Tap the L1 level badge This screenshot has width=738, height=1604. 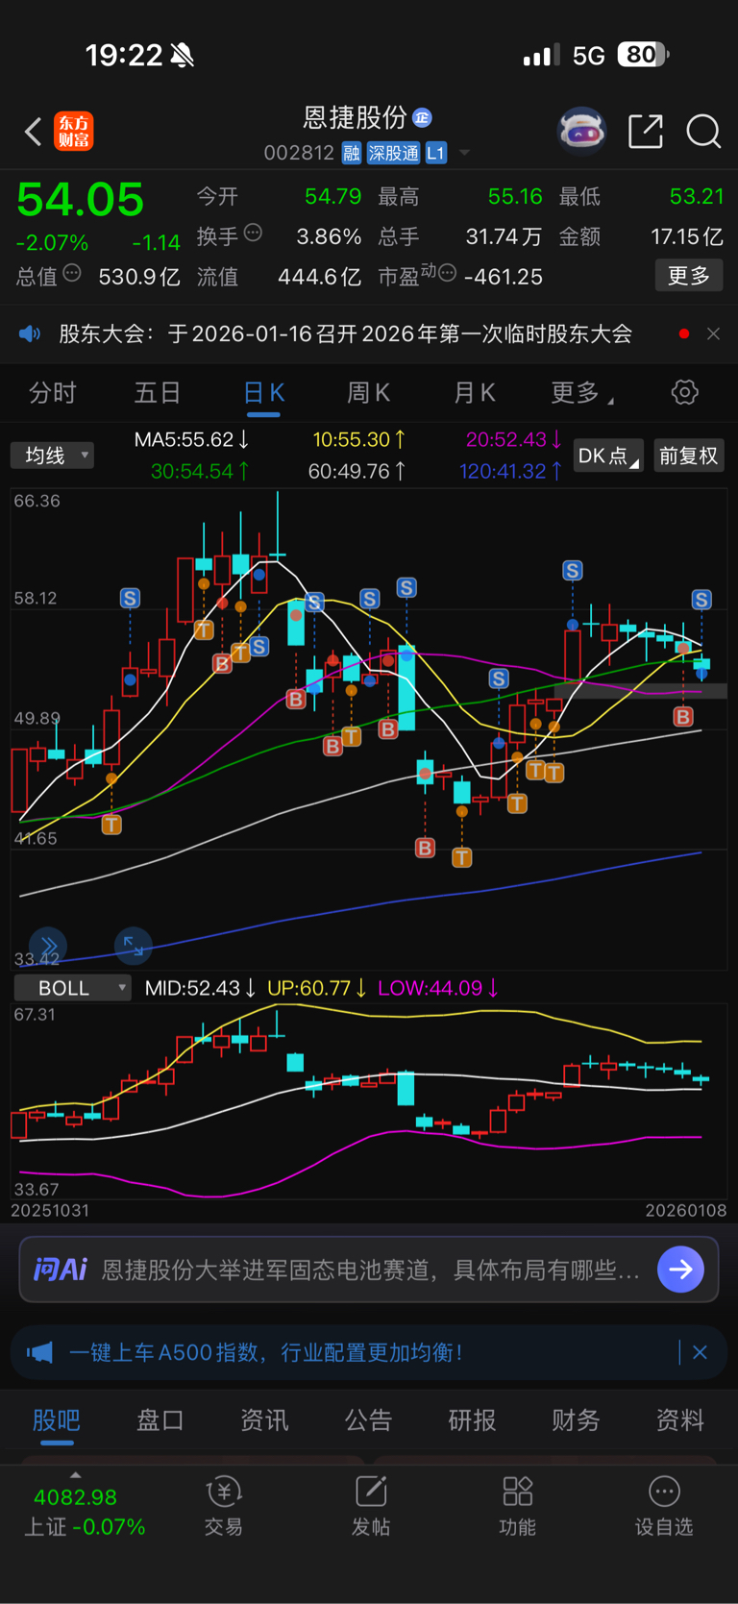click(435, 153)
